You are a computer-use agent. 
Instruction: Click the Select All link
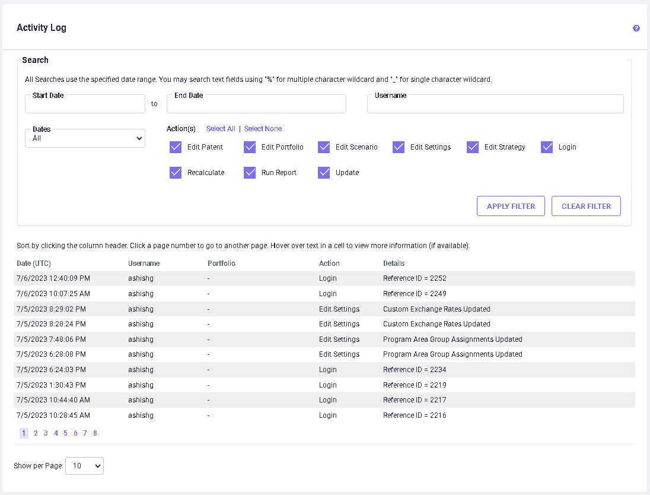click(x=221, y=129)
